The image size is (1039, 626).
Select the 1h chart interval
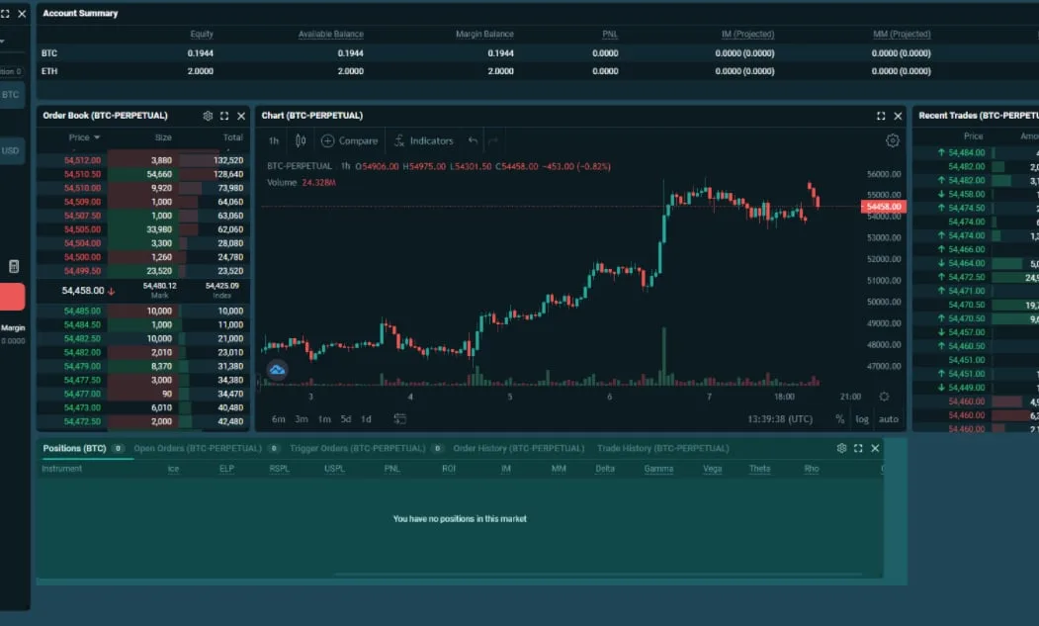(x=274, y=140)
